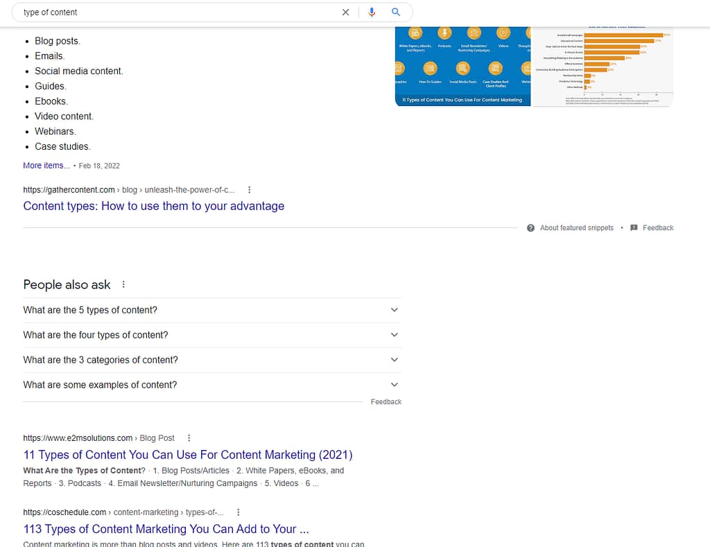
Task: Click the 'Webinars.' list item
Action: [x=55, y=131]
